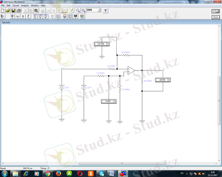Open the Controls parts bin
Screen dimensions: 222x177
pos(70,17)
